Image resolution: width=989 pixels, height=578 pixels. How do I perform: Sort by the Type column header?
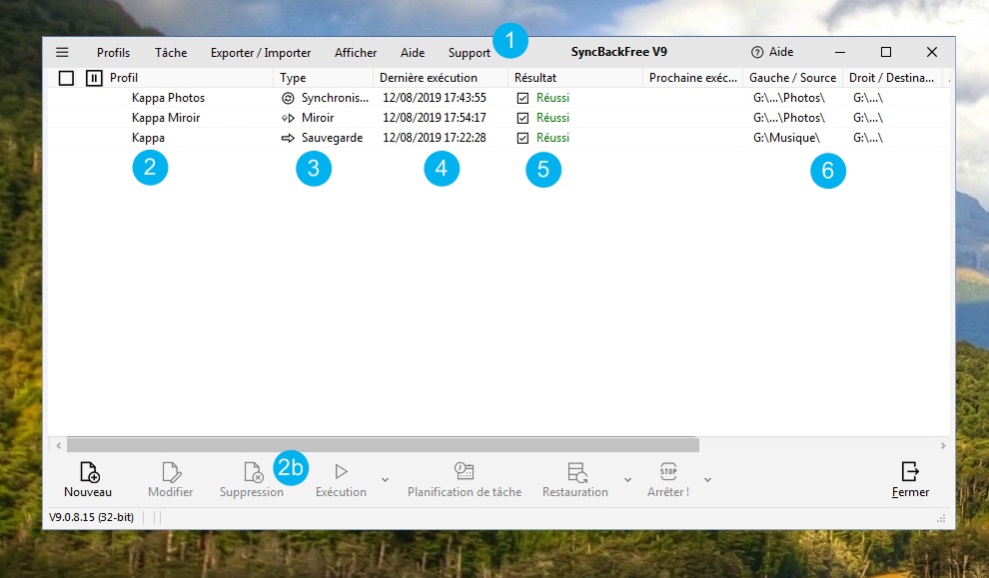pos(323,78)
